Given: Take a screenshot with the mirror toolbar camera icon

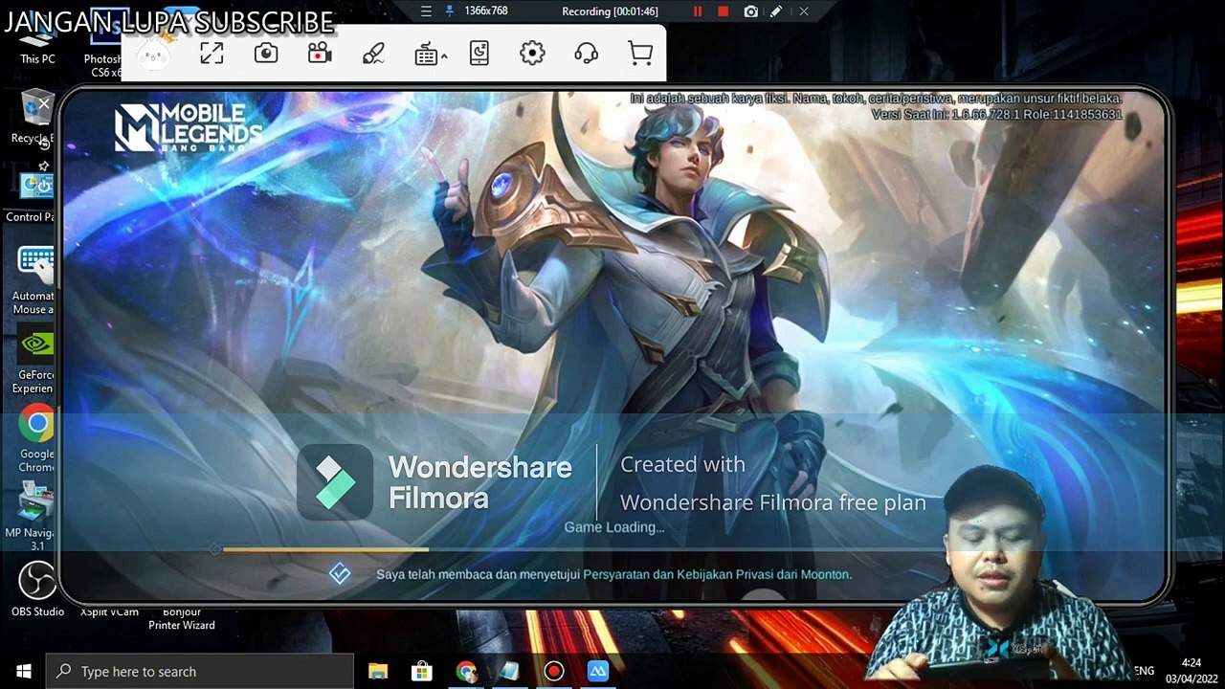Looking at the screenshot, I should 266,54.
